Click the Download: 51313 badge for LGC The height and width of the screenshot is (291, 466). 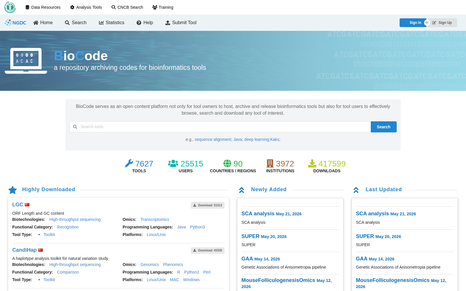click(x=208, y=205)
